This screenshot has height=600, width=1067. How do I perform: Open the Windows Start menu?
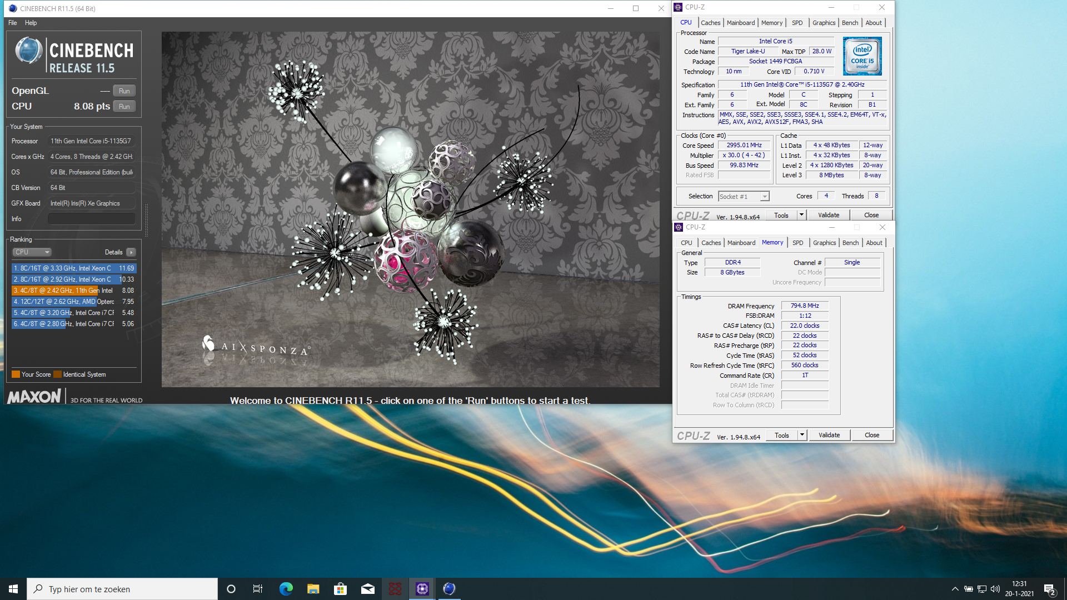pos(13,589)
